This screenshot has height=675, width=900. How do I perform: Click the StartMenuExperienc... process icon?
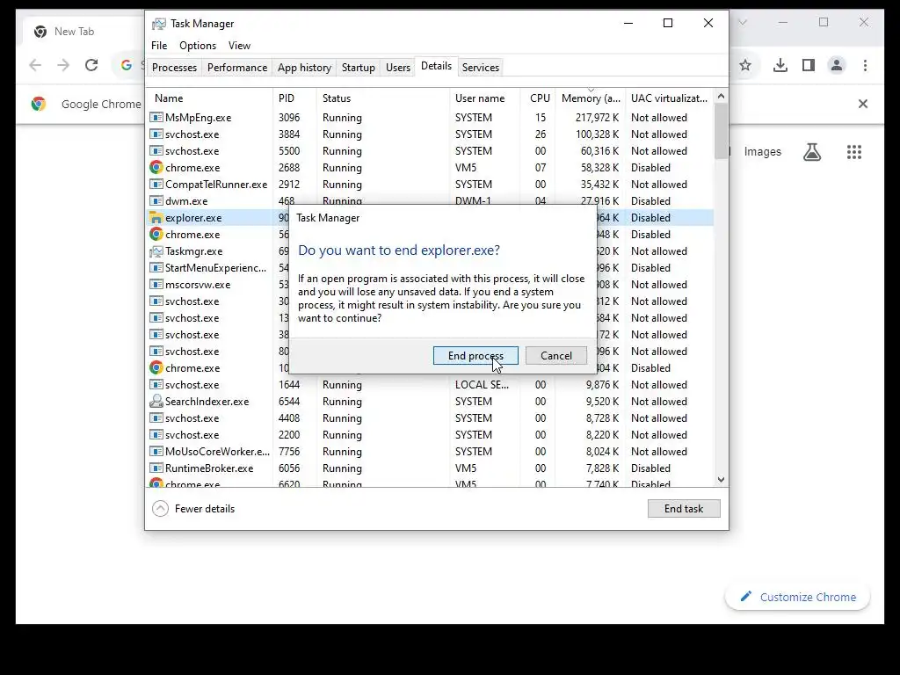pyautogui.click(x=156, y=267)
